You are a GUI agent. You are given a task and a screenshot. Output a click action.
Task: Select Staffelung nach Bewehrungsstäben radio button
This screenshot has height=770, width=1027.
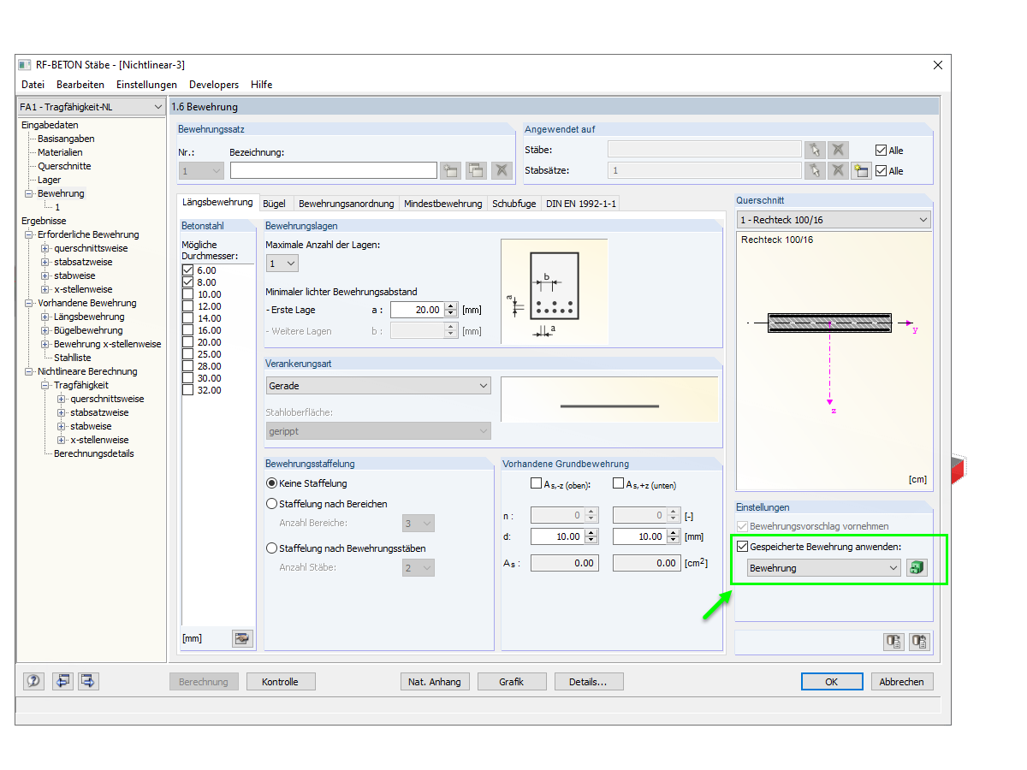pyautogui.click(x=272, y=548)
